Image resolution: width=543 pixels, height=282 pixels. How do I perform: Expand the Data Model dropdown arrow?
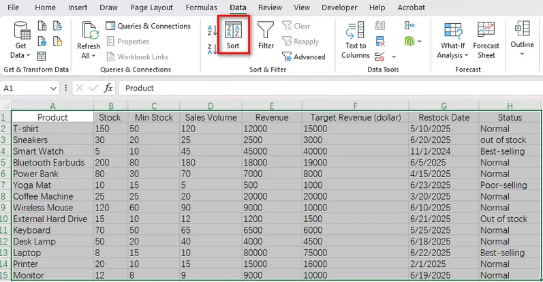coord(420,42)
